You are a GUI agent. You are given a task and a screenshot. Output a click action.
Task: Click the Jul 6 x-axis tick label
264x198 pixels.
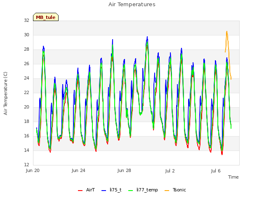pos(216,171)
